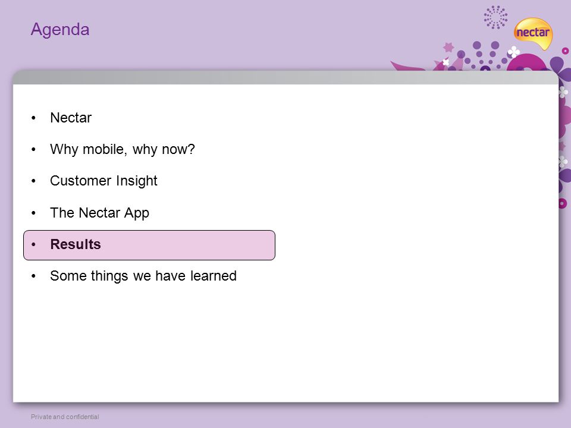The height and width of the screenshot is (428, 571).
Task: Click the highlighted "Results" agenda item
Action: coord(149,245)
